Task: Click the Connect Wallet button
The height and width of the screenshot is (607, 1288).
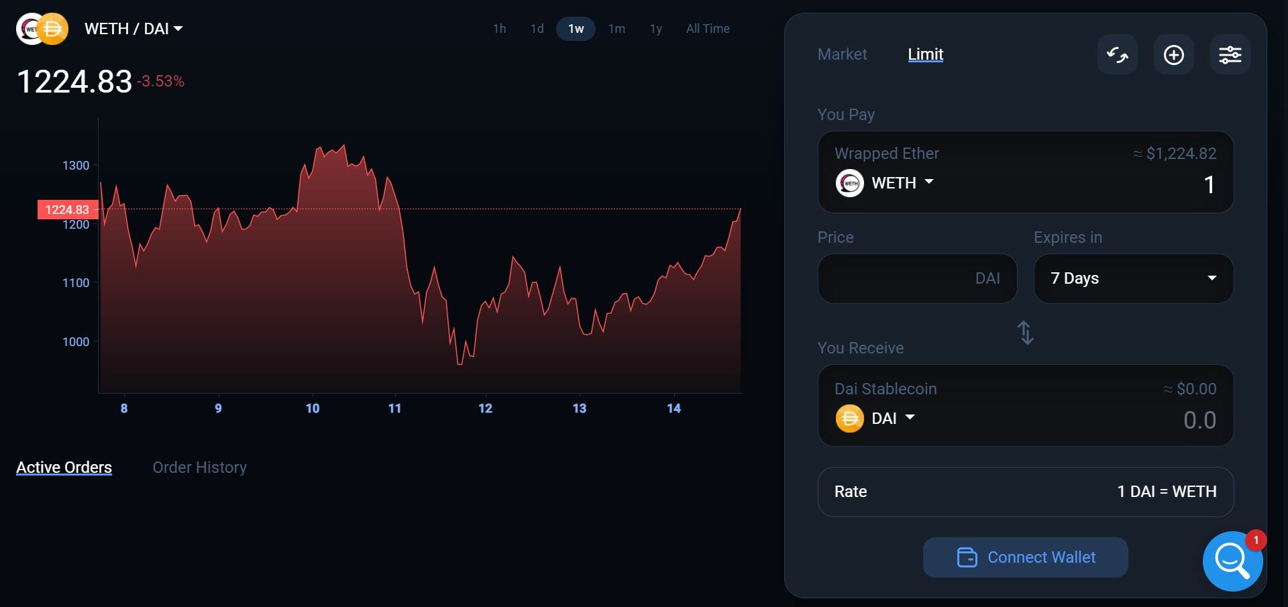Action: pos(1025,557)
